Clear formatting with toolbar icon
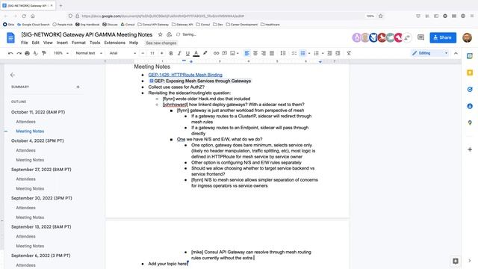Image resolution: width=478 pixels, height=269 pixels. [349, 53]
